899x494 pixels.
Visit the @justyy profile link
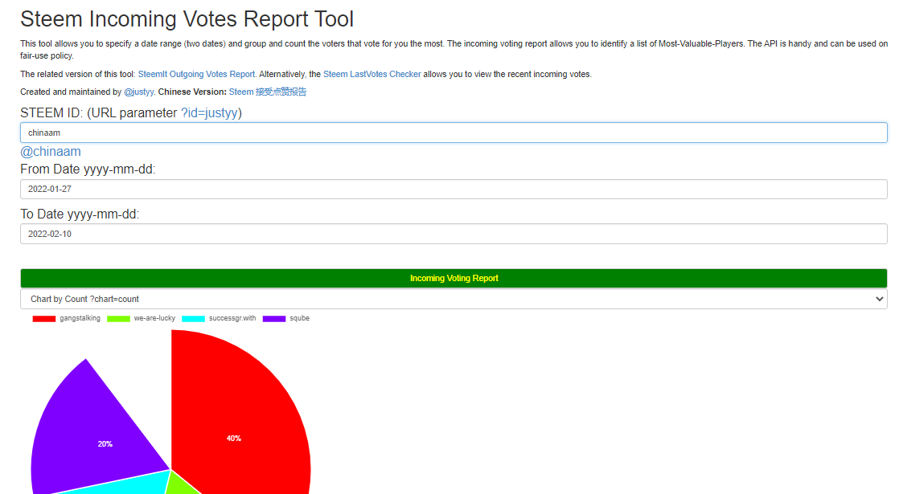click(x=139, y=92)
